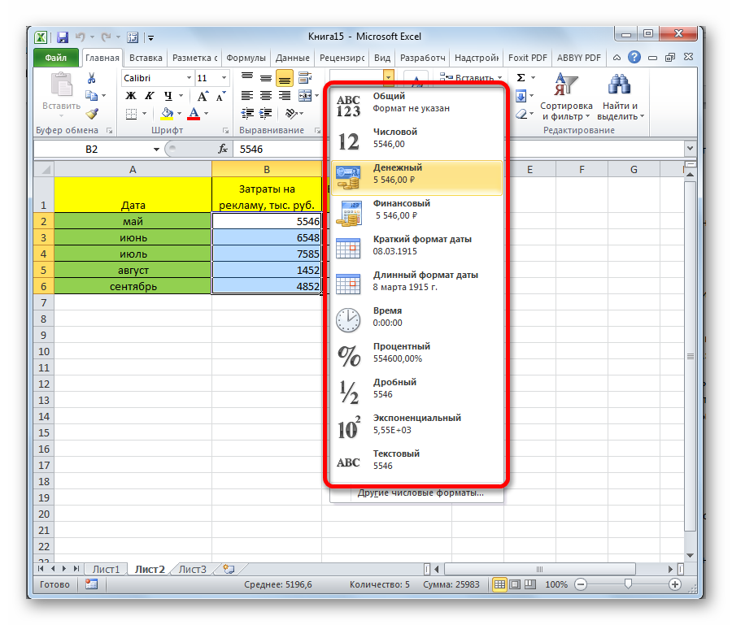Open the Name Box dropdown arrow

pyautogui.click(x=156, y=150)
